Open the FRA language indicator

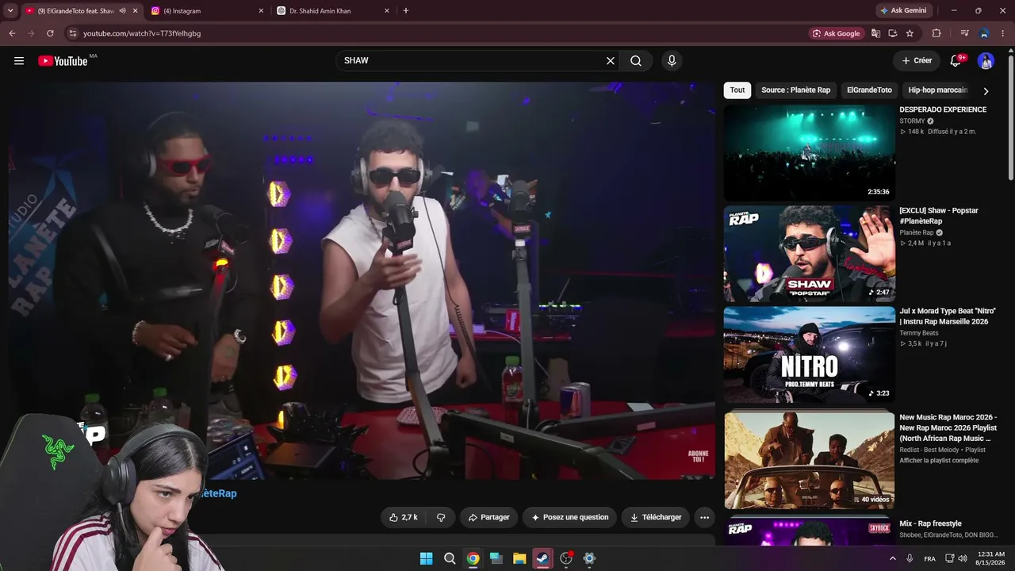click(x=929, y=558)
